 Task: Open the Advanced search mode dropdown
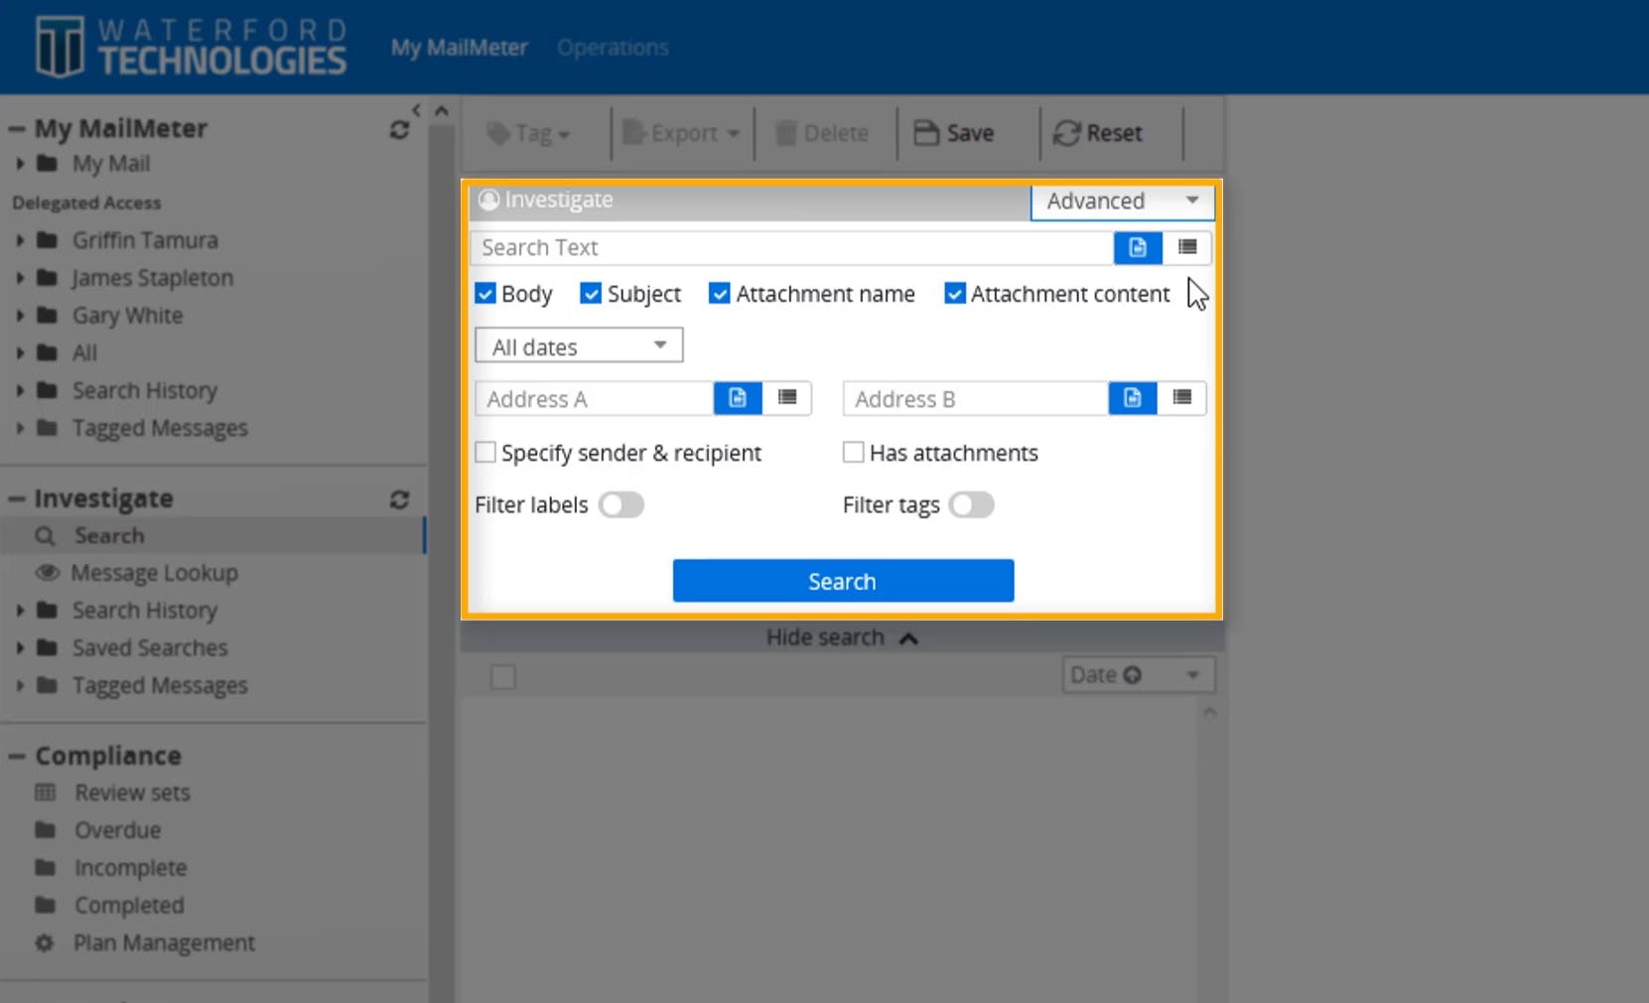pos(1122,201)
